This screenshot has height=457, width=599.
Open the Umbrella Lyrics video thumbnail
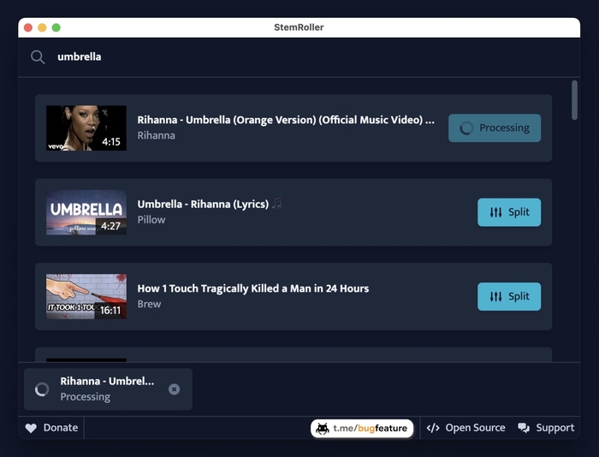(86, 212)
